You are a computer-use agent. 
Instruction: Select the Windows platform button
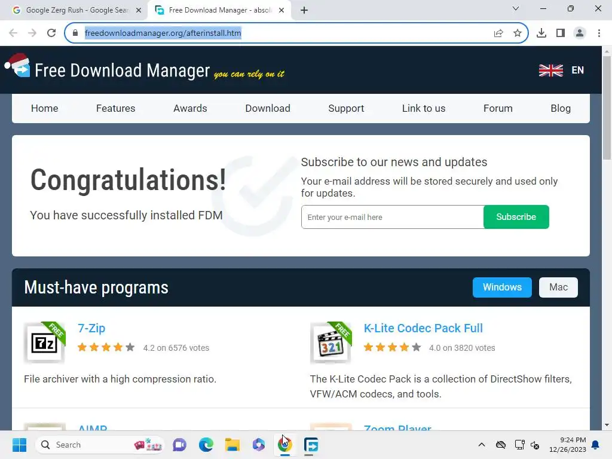click(x=502, y=287)
